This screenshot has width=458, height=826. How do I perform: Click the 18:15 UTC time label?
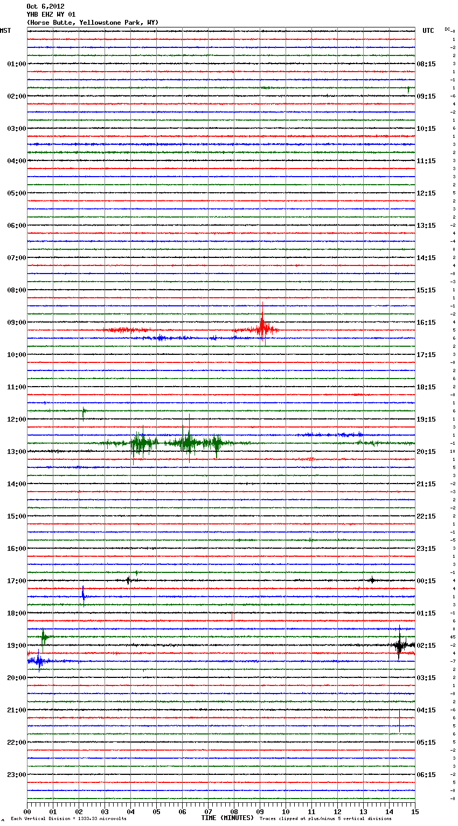(426, 387)
